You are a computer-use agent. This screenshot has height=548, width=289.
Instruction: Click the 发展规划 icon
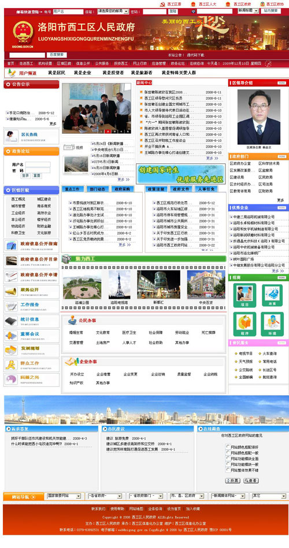(x=11, y=350)
